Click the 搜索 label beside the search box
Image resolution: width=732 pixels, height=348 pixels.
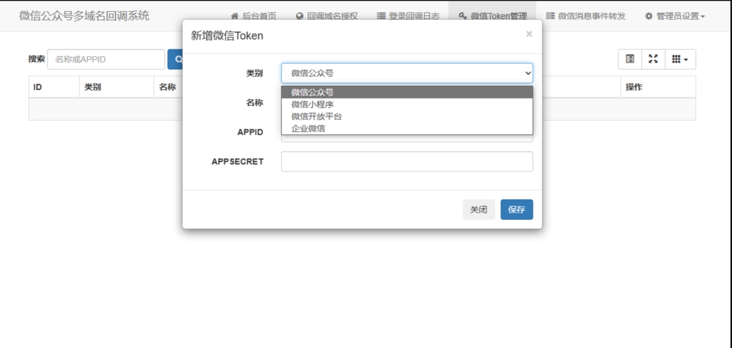[x=37, y=59]
